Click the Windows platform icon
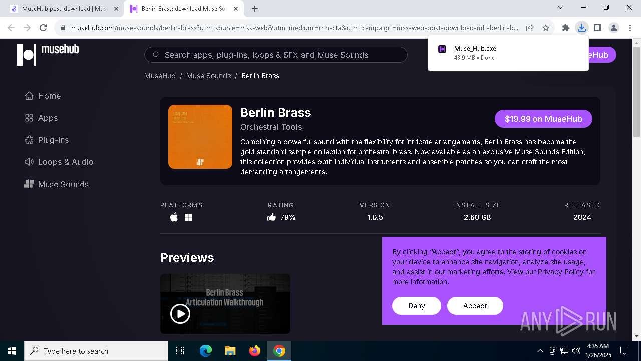Viewport: 641px width, 361px height. (188, 217)
